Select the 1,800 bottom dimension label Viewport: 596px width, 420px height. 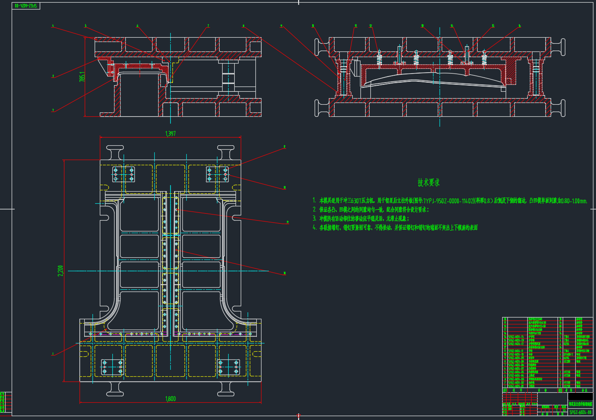170,398
